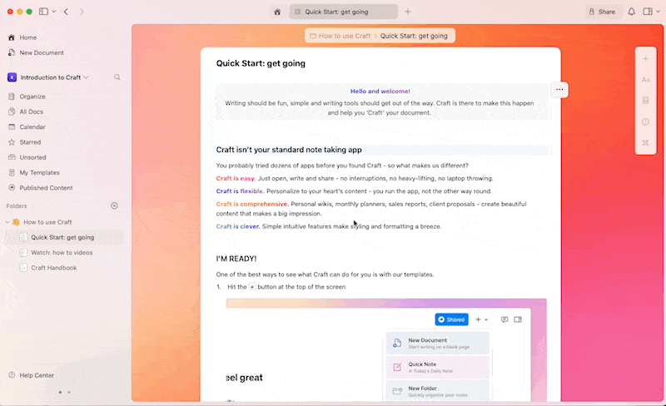Open sidebar layout dropdown chevron
This screenshot has width=666, height=406.
pos(54,12)
